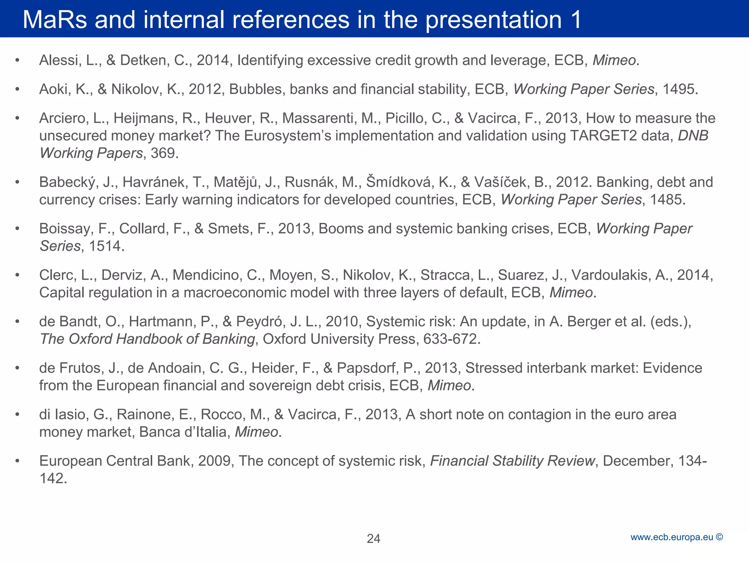Click the page number 24

(x=373, y=539)
